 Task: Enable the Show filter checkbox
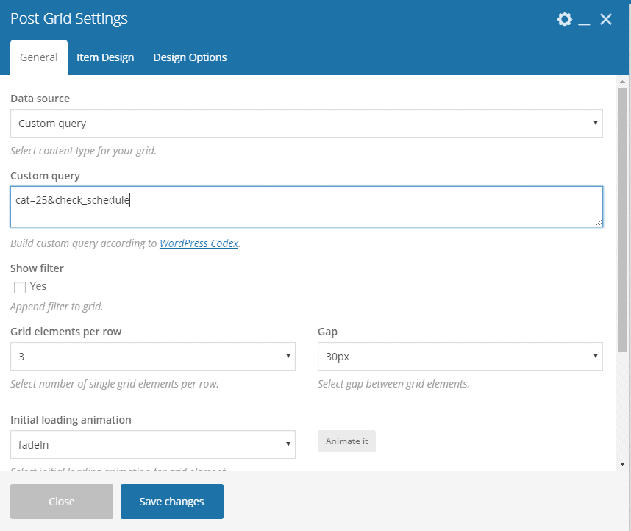tap(20, 287)
